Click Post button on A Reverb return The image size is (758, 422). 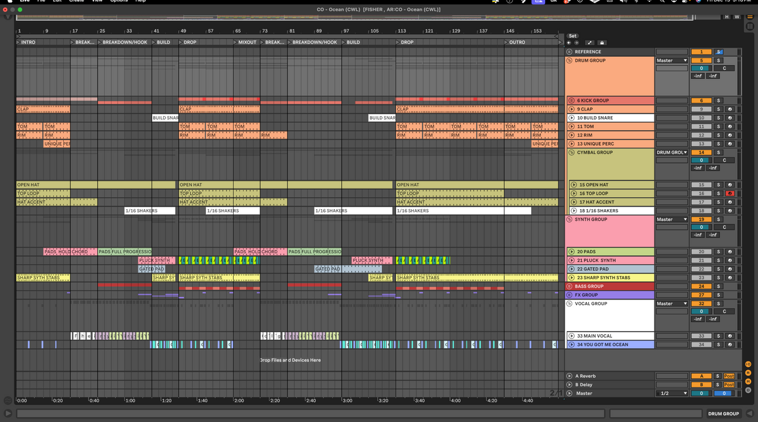729,376
